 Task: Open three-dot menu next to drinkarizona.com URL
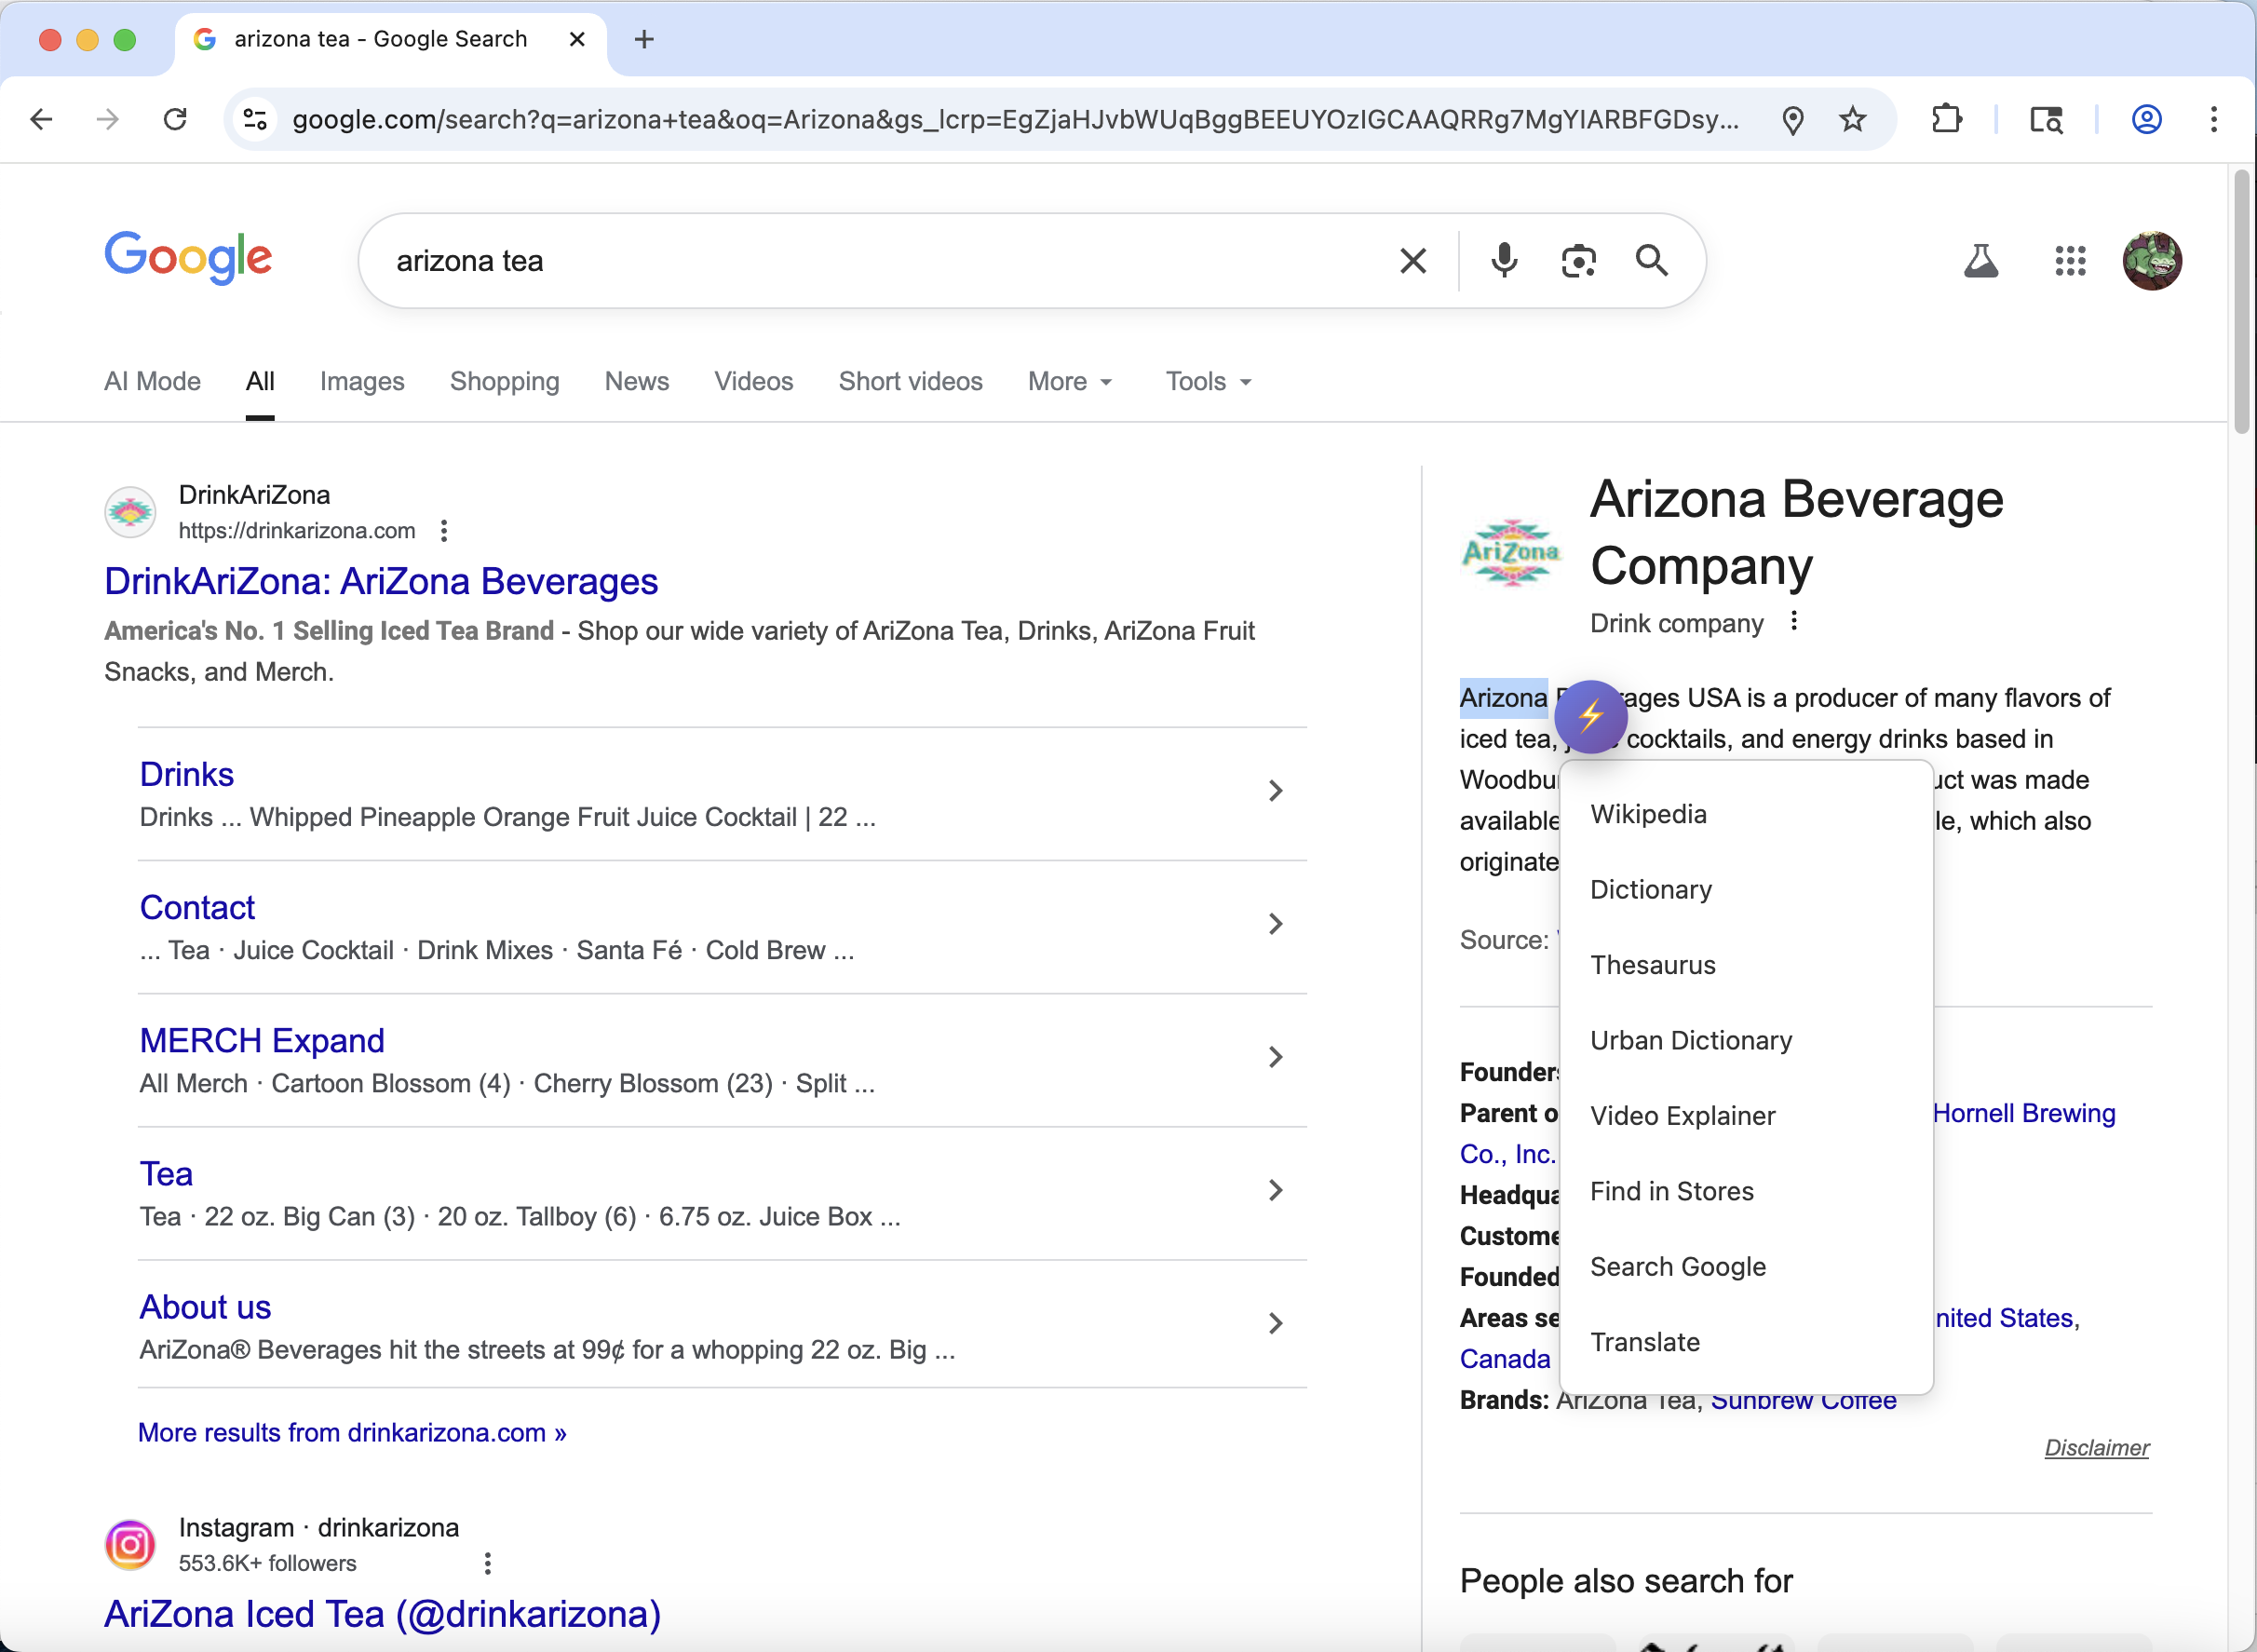pos(444,531)
